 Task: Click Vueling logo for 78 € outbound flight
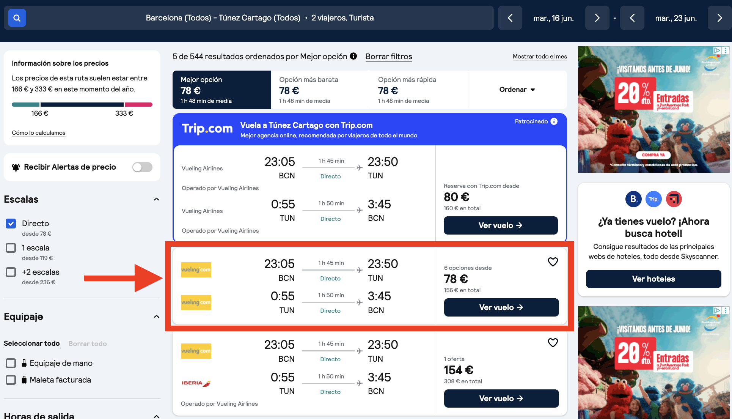[196, 270]
